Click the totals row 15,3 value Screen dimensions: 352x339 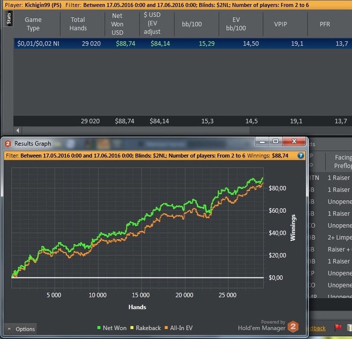coord(207,121)
